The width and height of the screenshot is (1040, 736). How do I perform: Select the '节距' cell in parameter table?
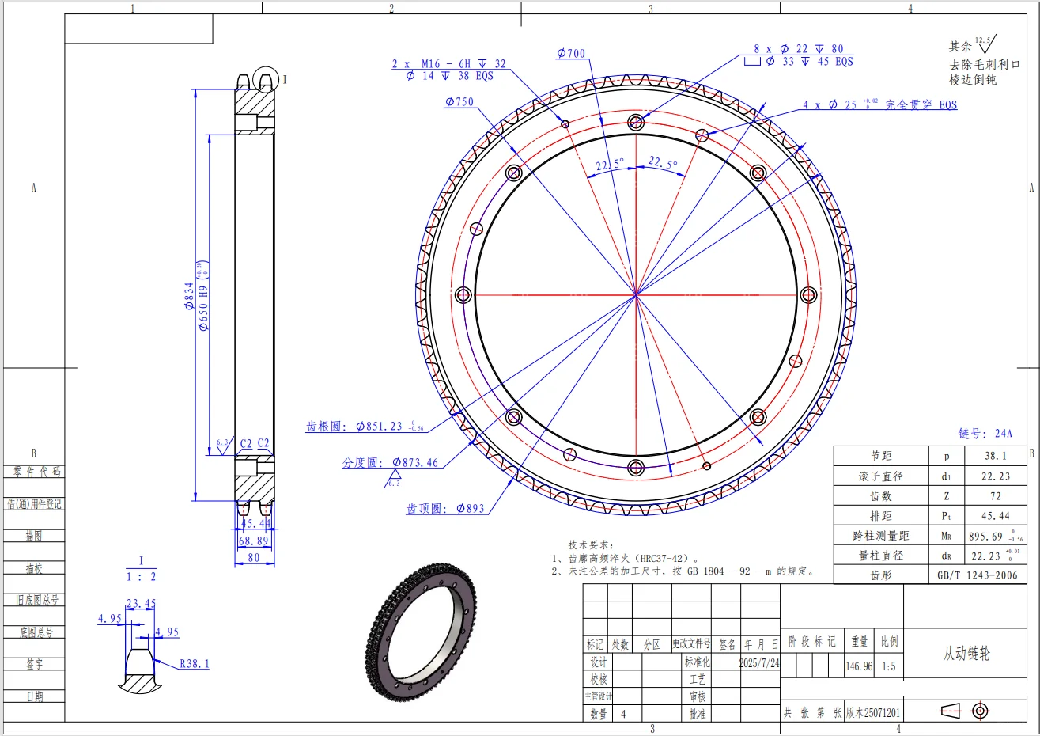click(880, 457)
